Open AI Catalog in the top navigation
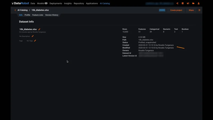The height and width of the screenshot is (120, 213). point(105,3)
